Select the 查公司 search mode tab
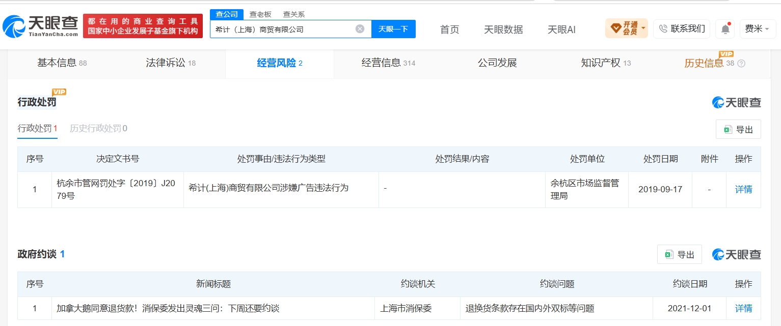781x326 pixels. click(x=227, y=14)
